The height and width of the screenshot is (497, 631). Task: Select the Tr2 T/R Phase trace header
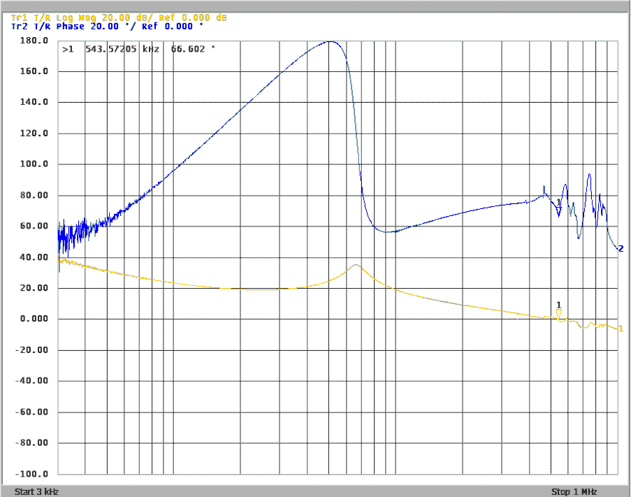(x=108, y=26)
